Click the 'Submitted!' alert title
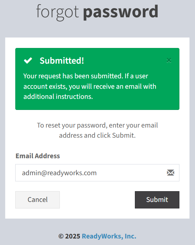Image resolution: width=195 pixels, height=245 pixels. point(62,60)
